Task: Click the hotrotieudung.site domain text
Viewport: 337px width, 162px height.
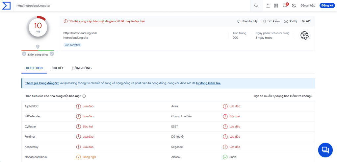Action: (76, 38)
